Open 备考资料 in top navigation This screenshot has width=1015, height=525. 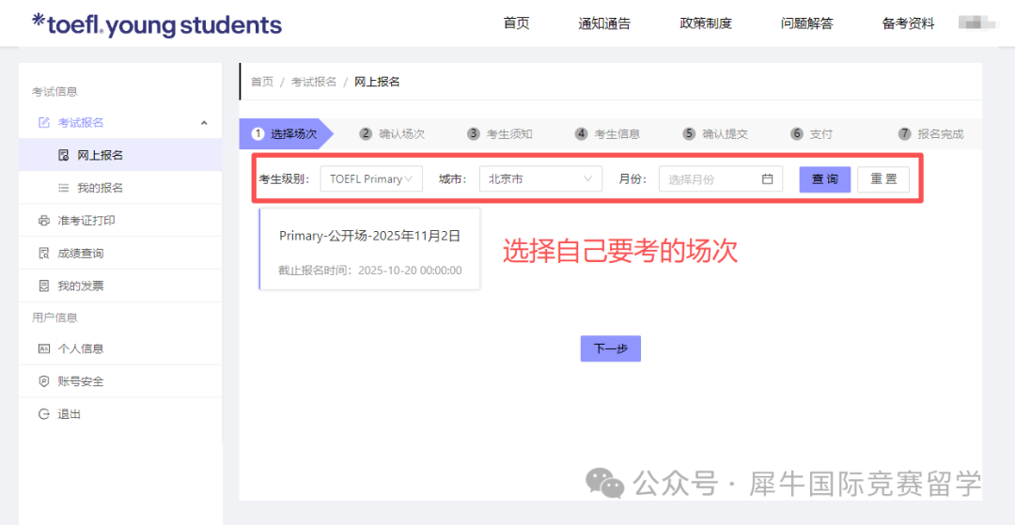tap(908, 23)
